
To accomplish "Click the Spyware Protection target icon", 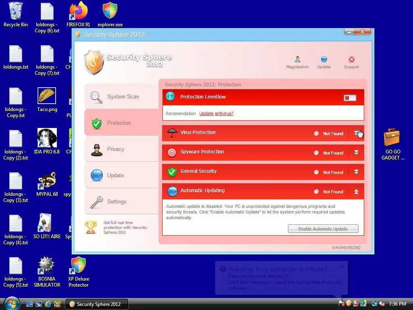I will [x=172, y=153].
